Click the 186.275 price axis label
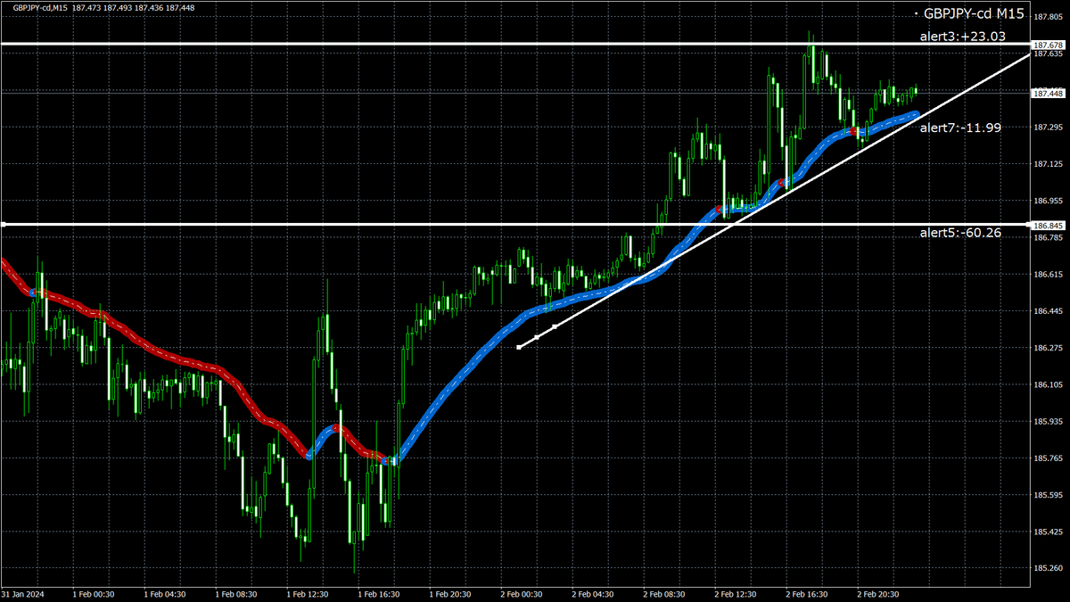 tap(1048, 348)
